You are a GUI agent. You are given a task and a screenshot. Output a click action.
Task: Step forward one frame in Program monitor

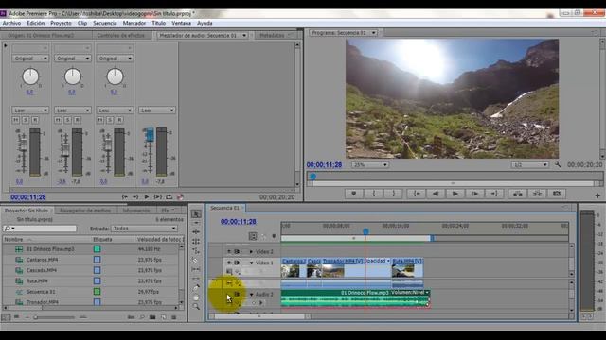[x=474, y=194]
